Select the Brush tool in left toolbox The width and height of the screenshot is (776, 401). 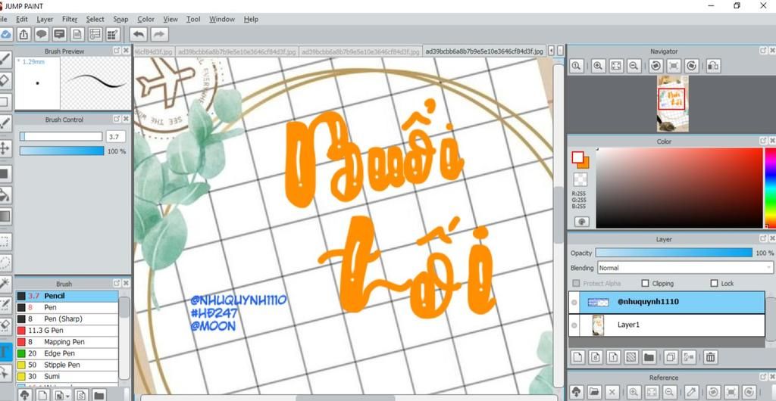click(x=5, y=60)
